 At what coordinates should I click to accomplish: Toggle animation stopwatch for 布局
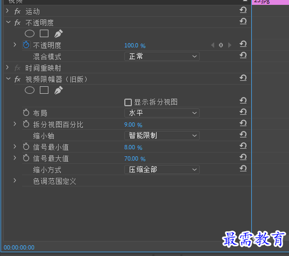click(26, 113)
